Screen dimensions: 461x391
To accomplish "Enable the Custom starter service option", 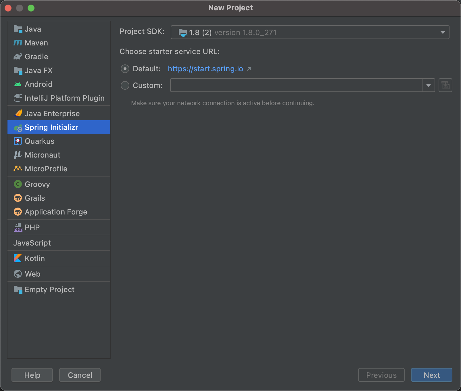I will [125, 85].
